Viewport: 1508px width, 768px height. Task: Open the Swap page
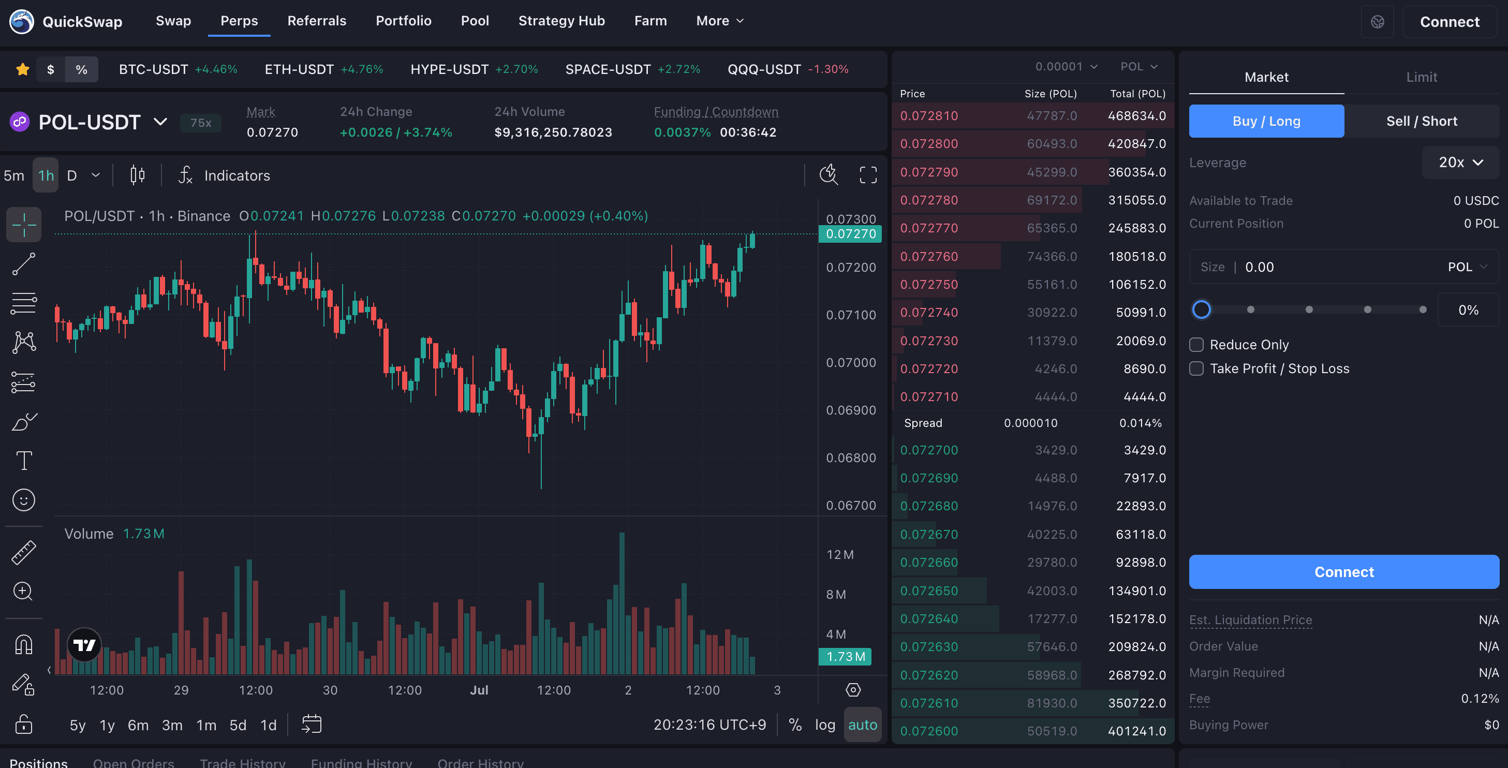click(173, 21)
